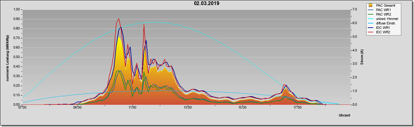Click the chart title 02.03.2019
Screen dimensions: 414x127
tap(206, 3)
